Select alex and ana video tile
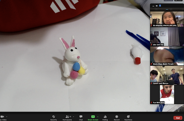 [x=167, y=37]
